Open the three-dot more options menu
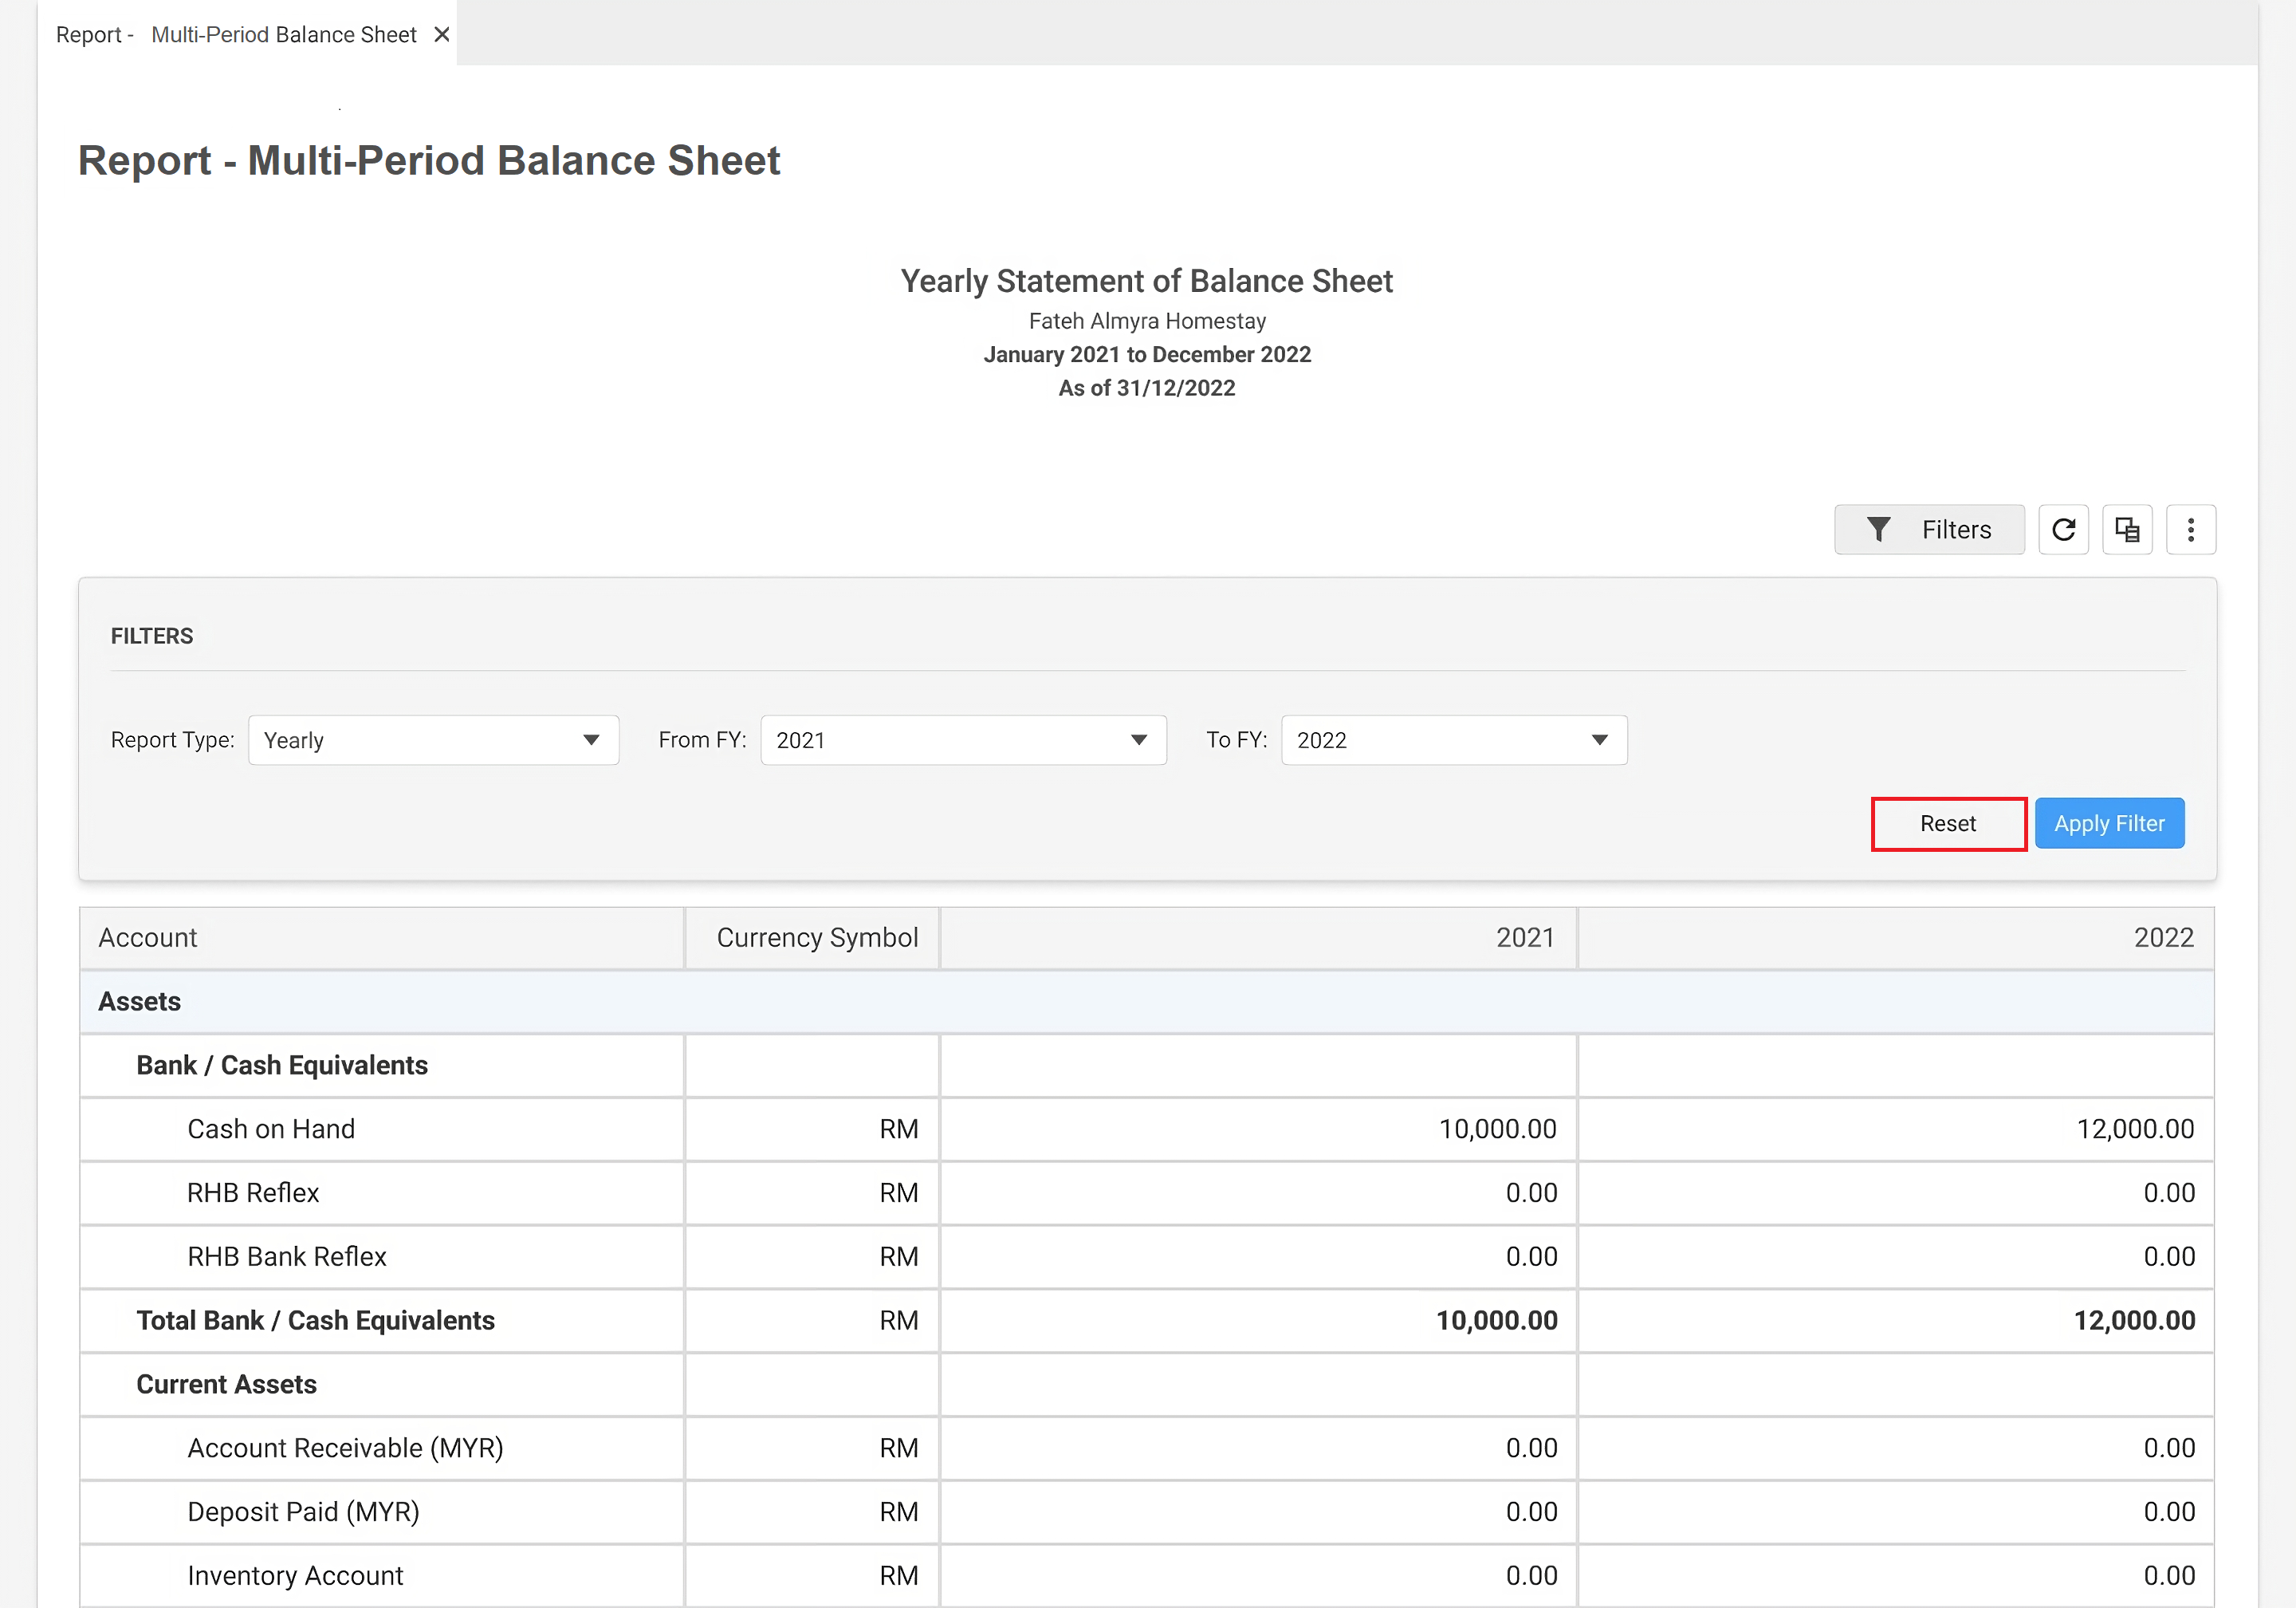This screenshot has height=1608, width=2296. click(2190, 530)
